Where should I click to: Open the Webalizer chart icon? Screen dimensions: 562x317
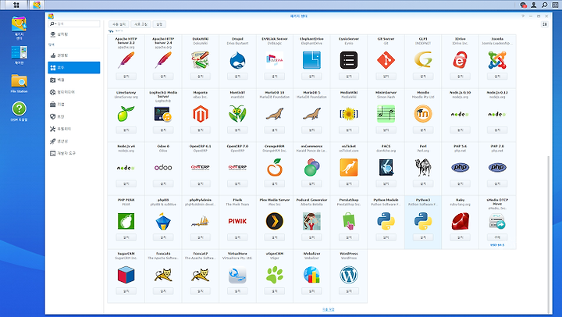(311, 275)
